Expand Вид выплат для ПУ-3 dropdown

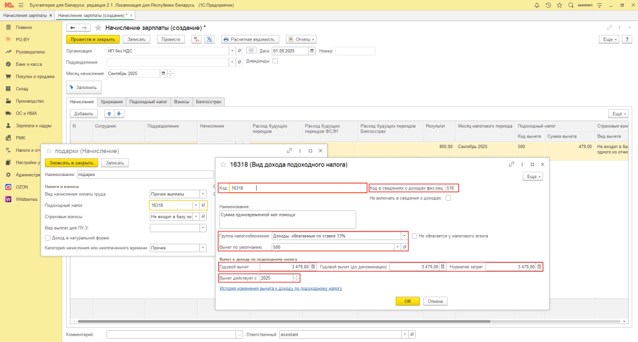tap(202, 228)
